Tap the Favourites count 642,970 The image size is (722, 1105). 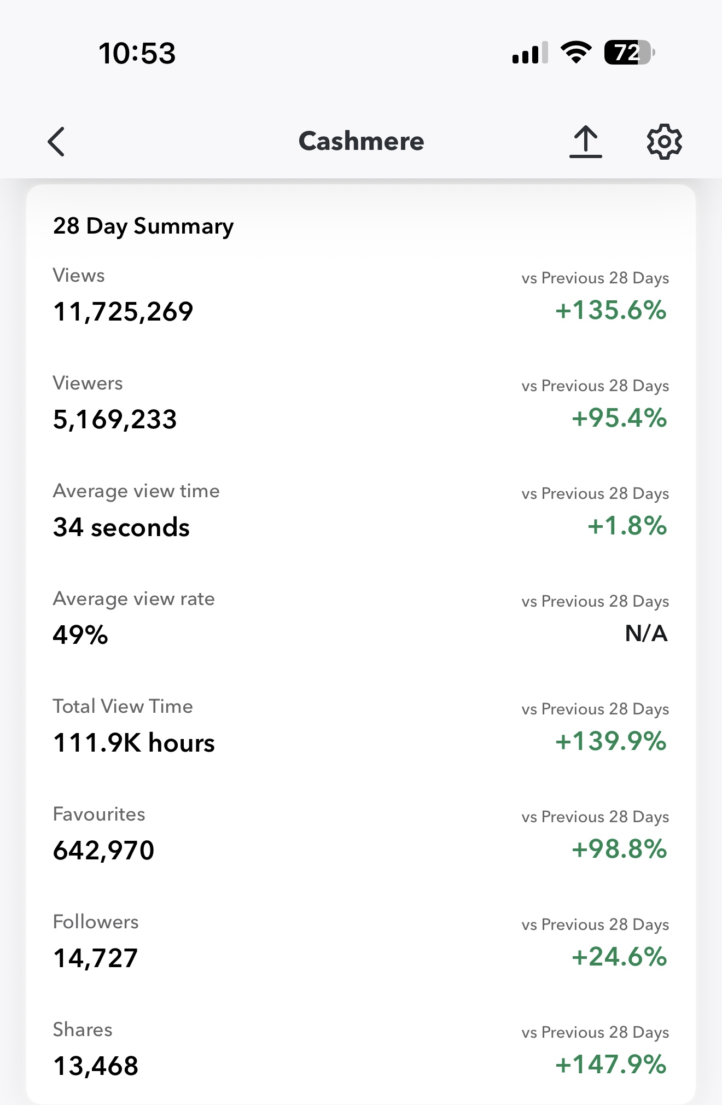[103, 851]
